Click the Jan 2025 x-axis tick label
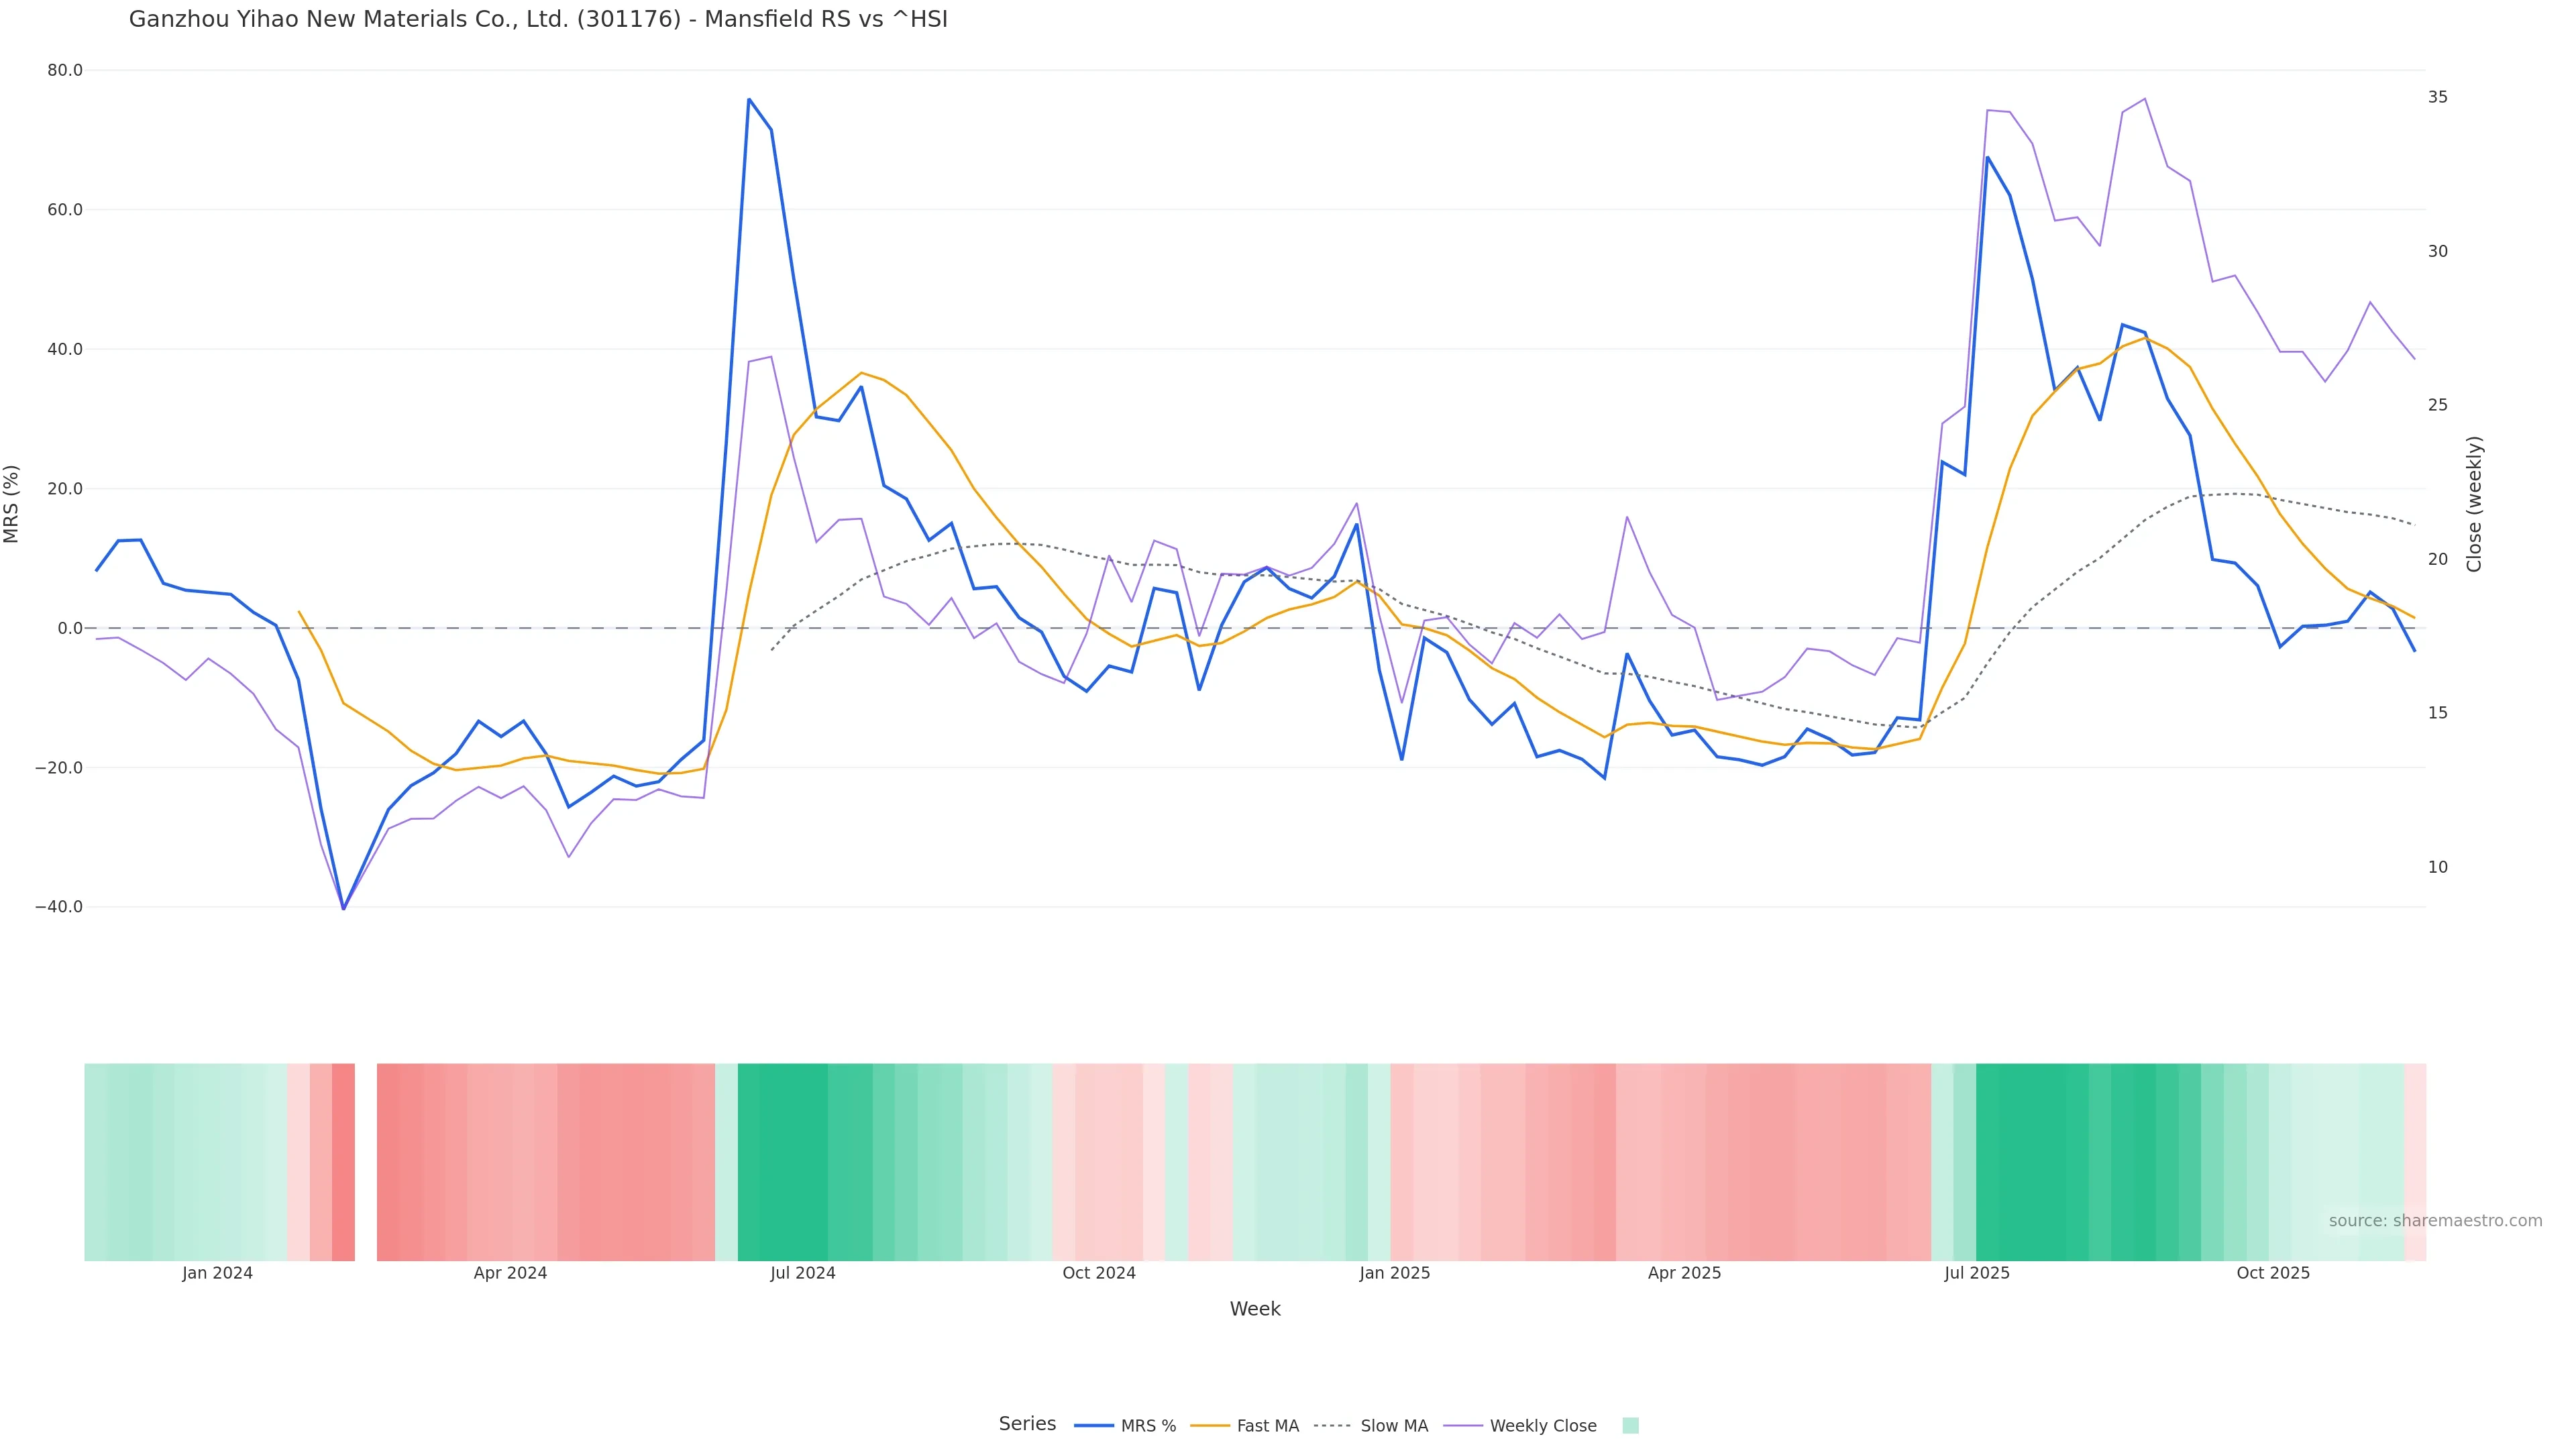The width and height of the screenshot is (2576, 1449). tap(1395, 1273)
